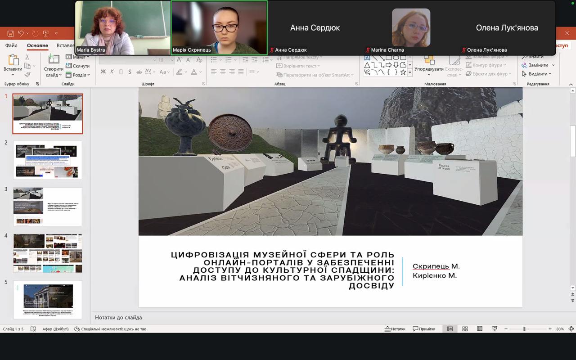Select the star shape in shapes gallery

403,72
